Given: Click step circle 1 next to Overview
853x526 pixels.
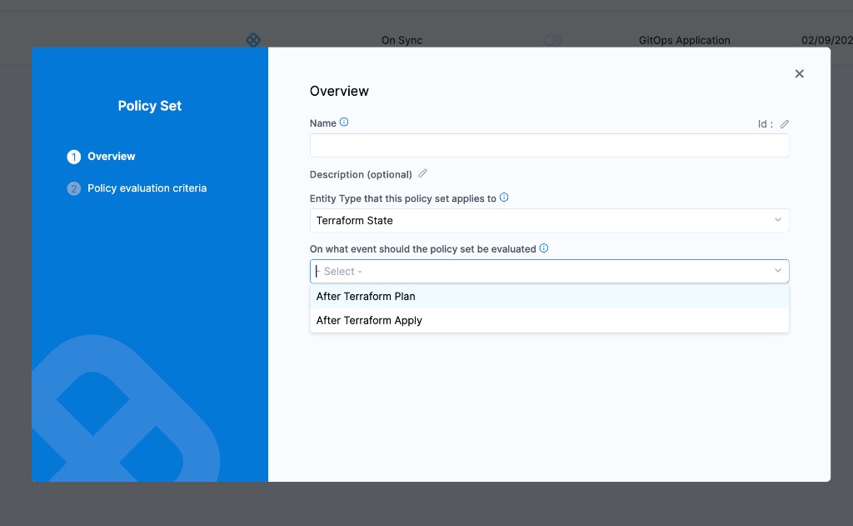Looking at the screenshot, I should click(x=73, y=156).
